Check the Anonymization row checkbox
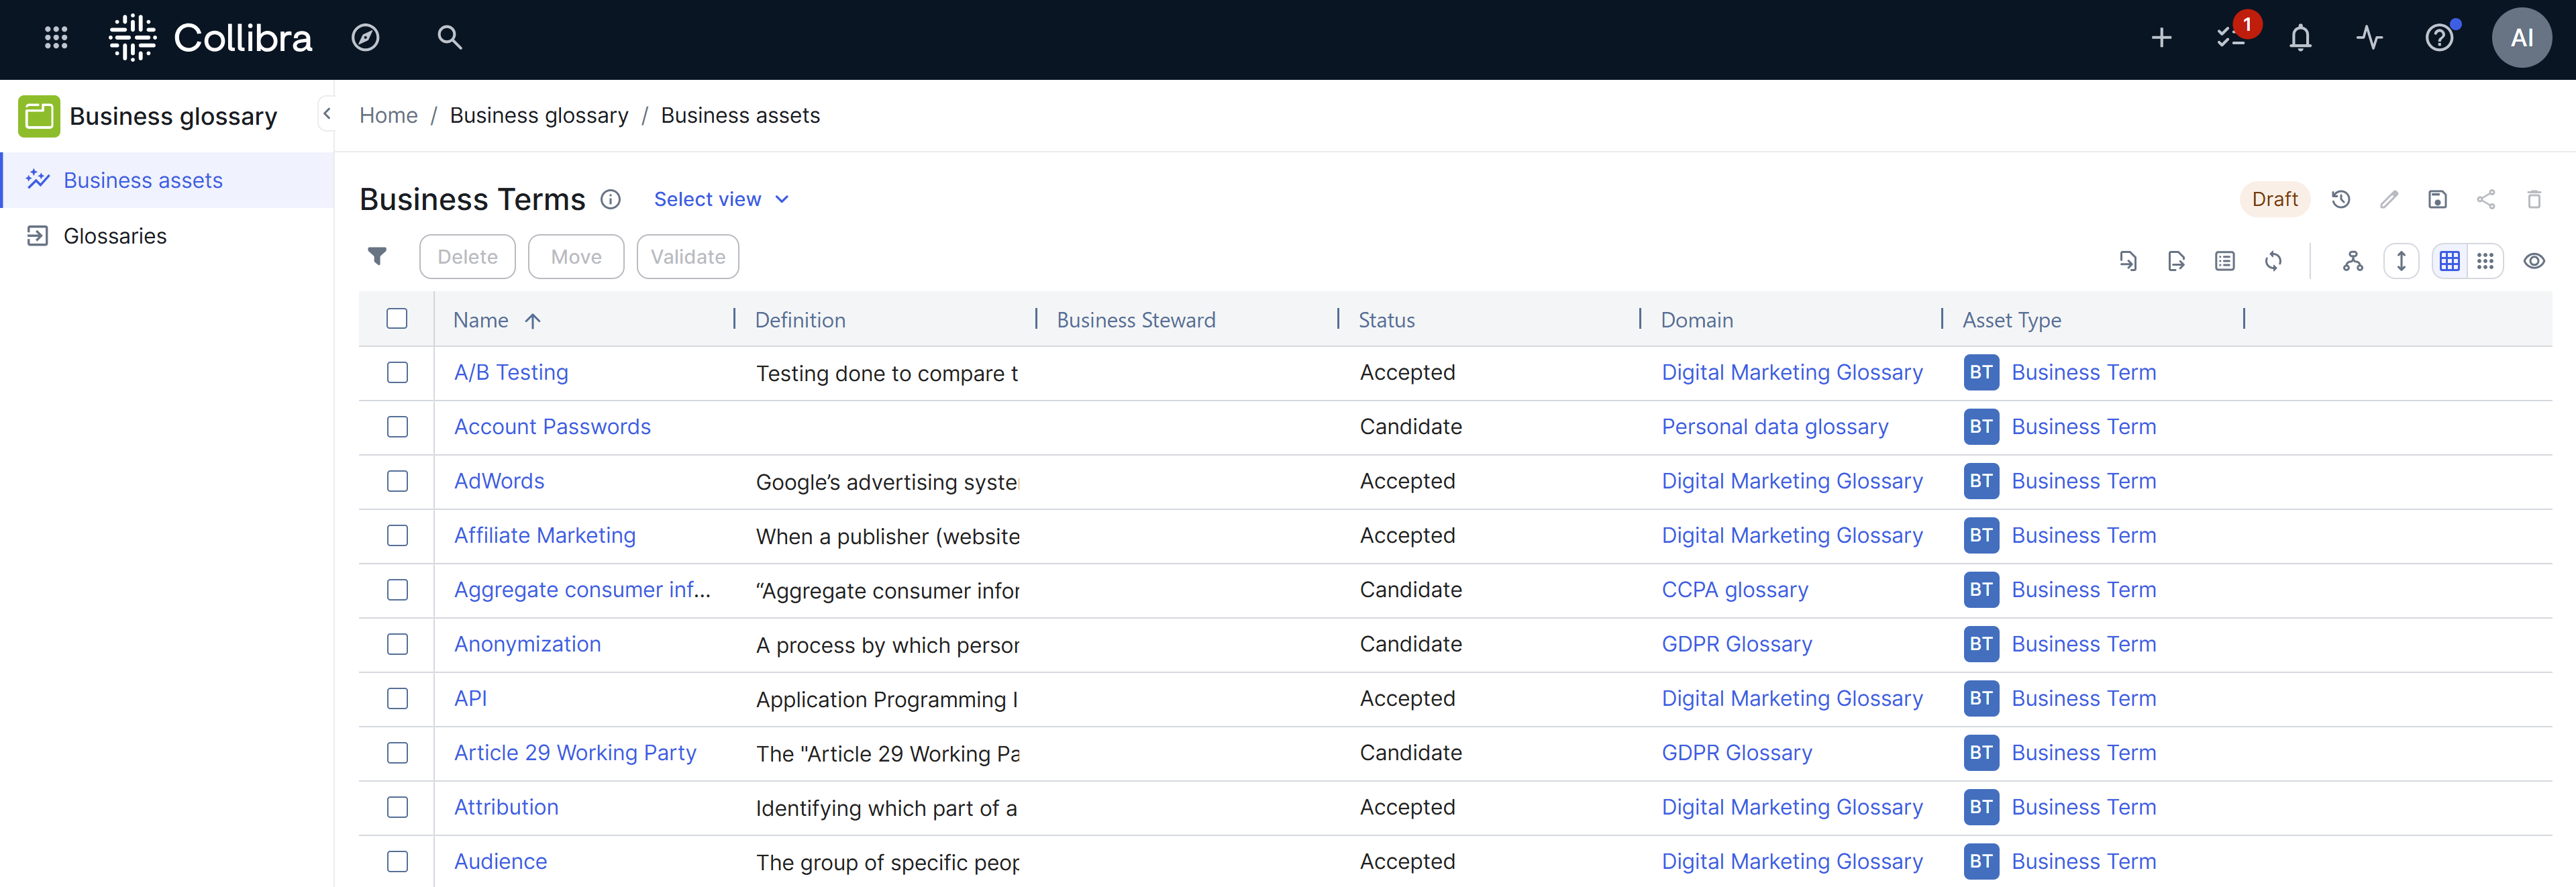Screen dimensions: 2576x887 pos(397,644)
